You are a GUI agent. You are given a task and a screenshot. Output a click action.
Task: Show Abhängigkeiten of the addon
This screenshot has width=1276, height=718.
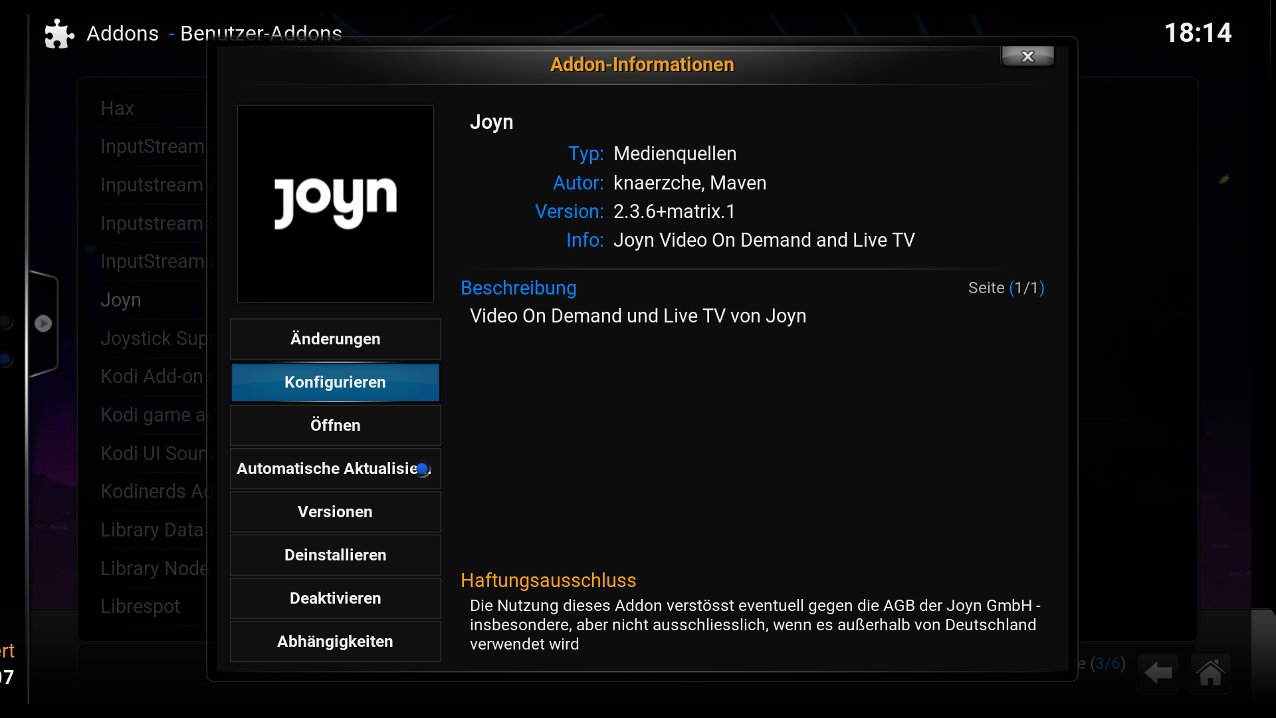tap(335, 642)
